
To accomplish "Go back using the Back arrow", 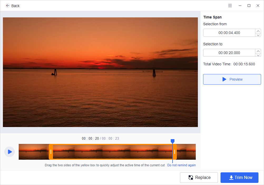I will pyautogui.click(x=8, y=6).
